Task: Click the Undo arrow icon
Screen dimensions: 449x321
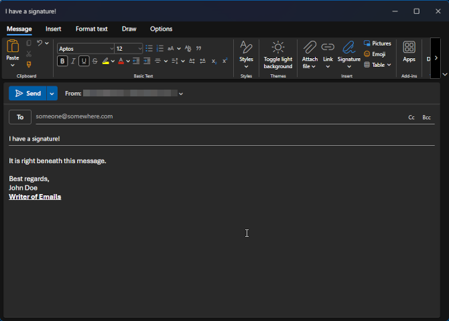Action: [40, 43]
